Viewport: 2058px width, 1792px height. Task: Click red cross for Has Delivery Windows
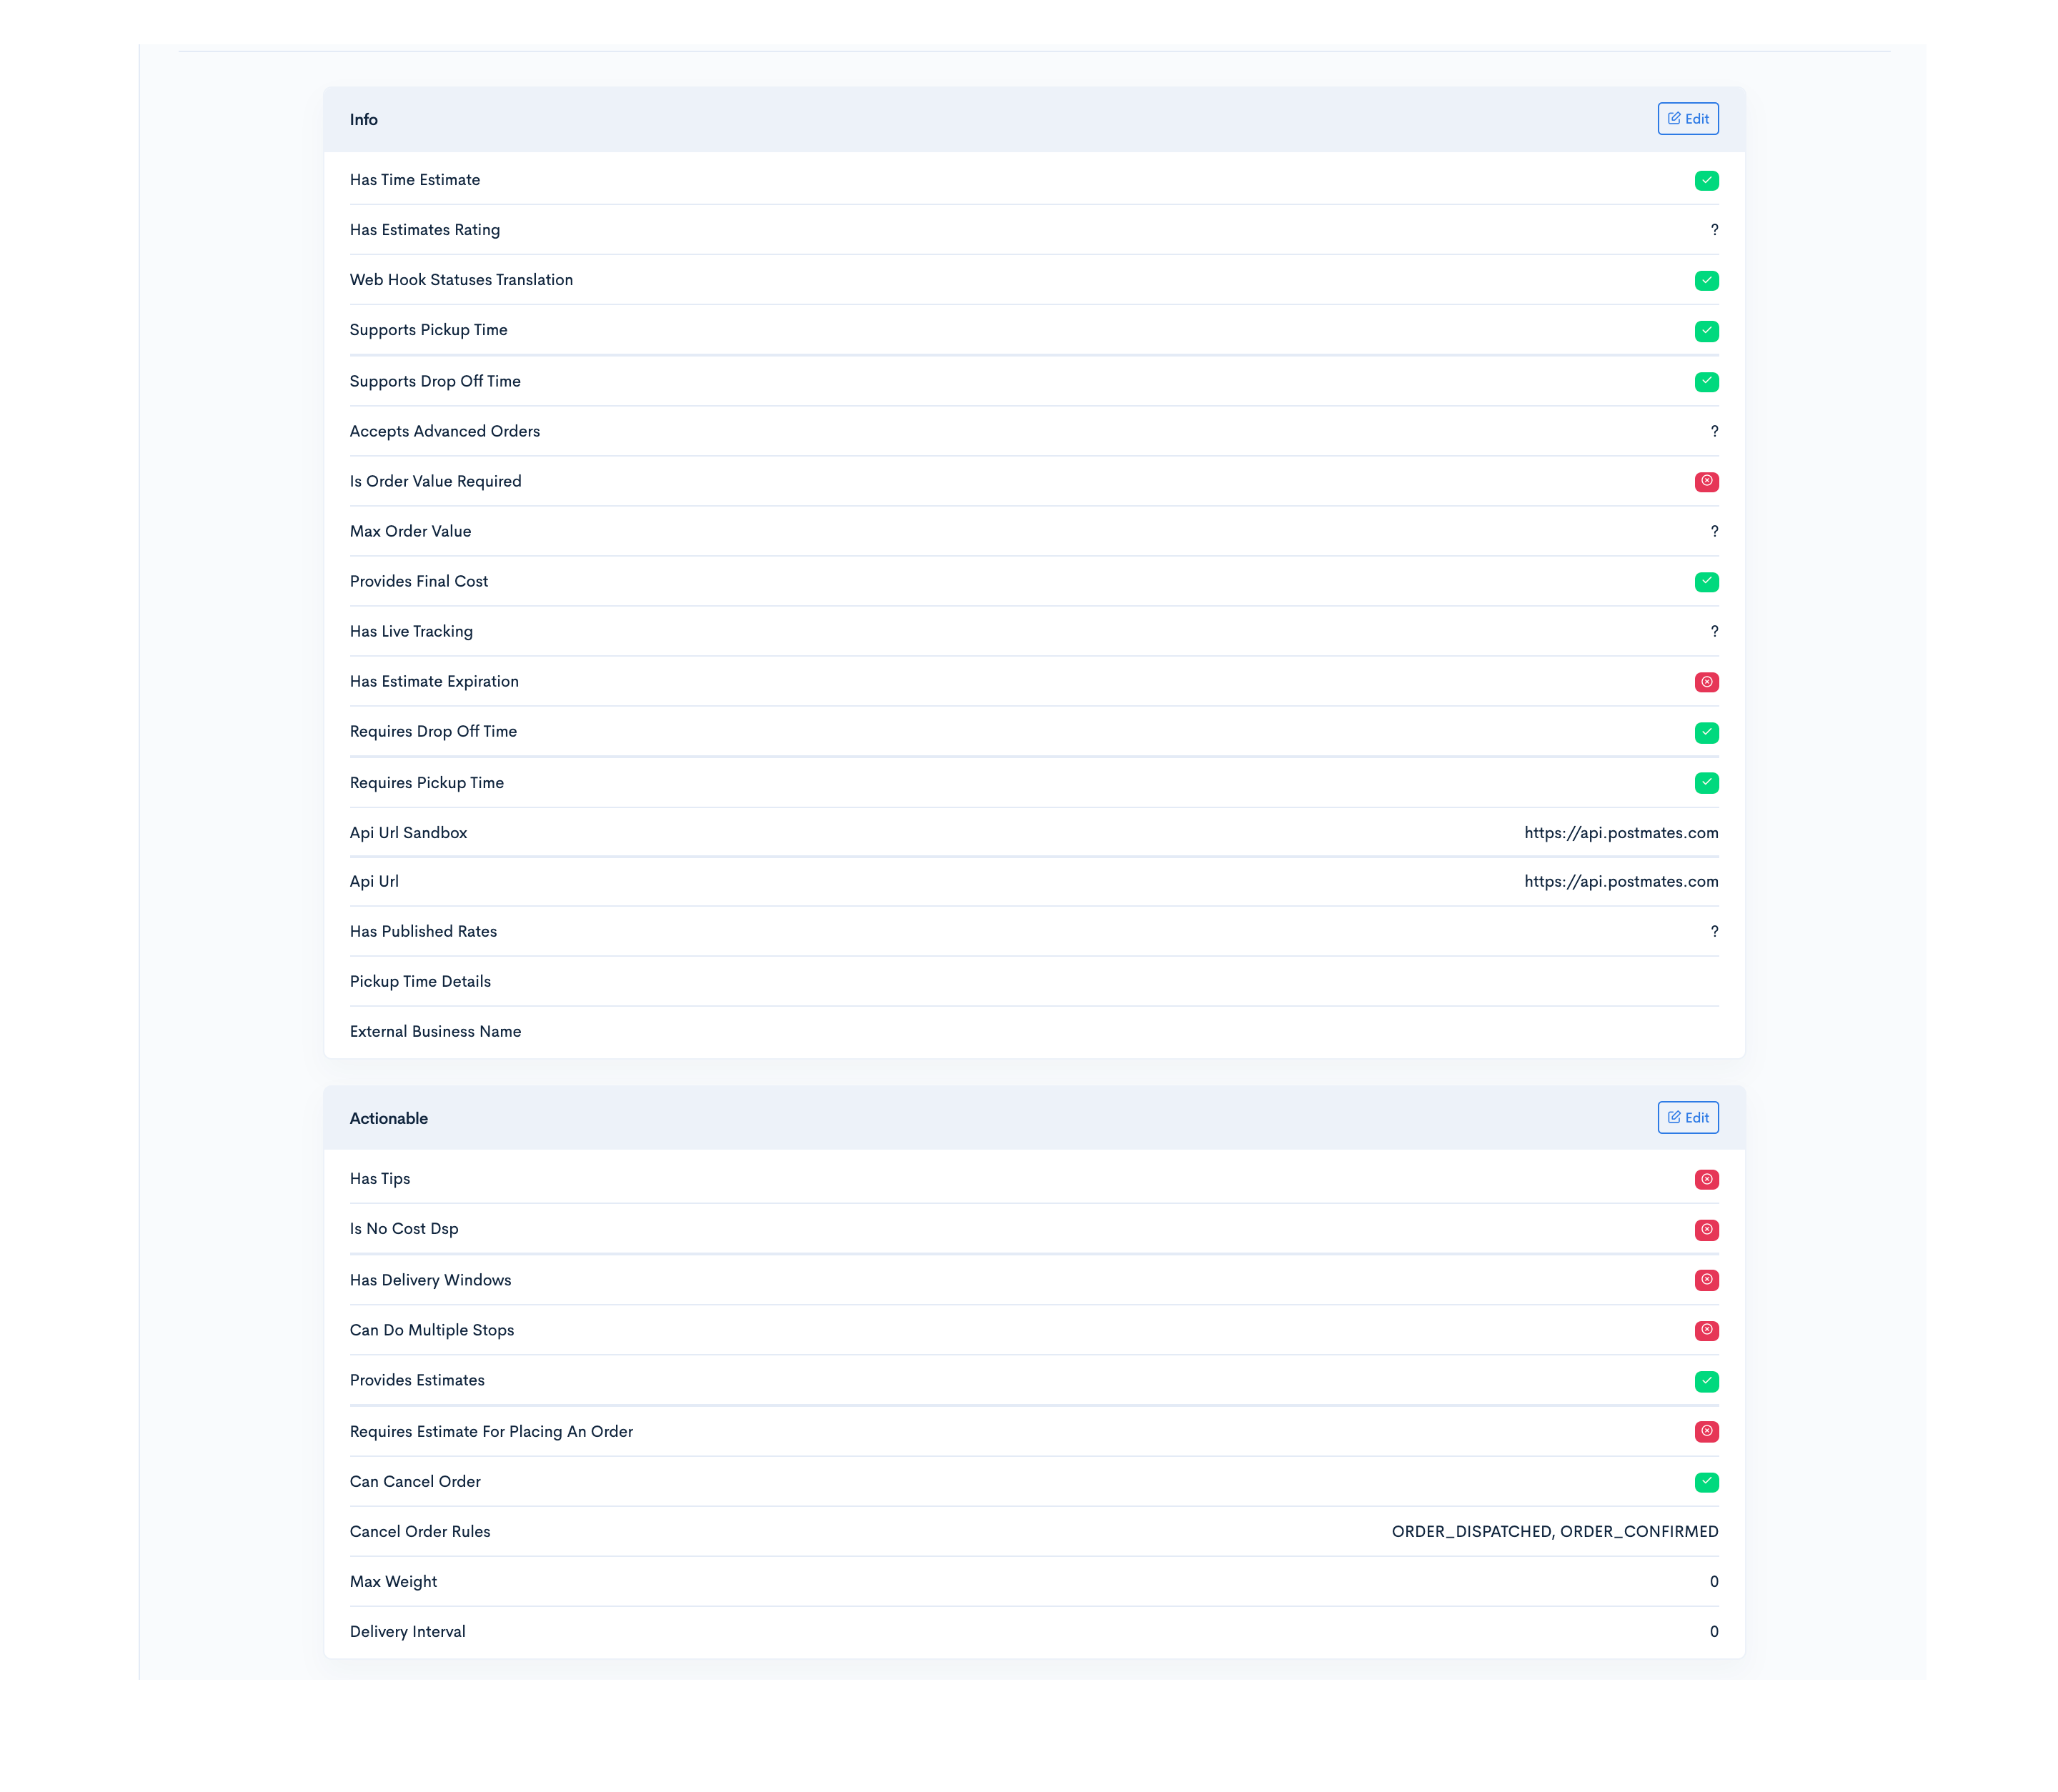click(x=1706, y=1280)
